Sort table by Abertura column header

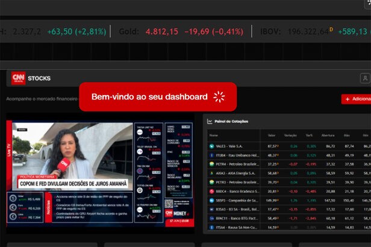[328, 136]
